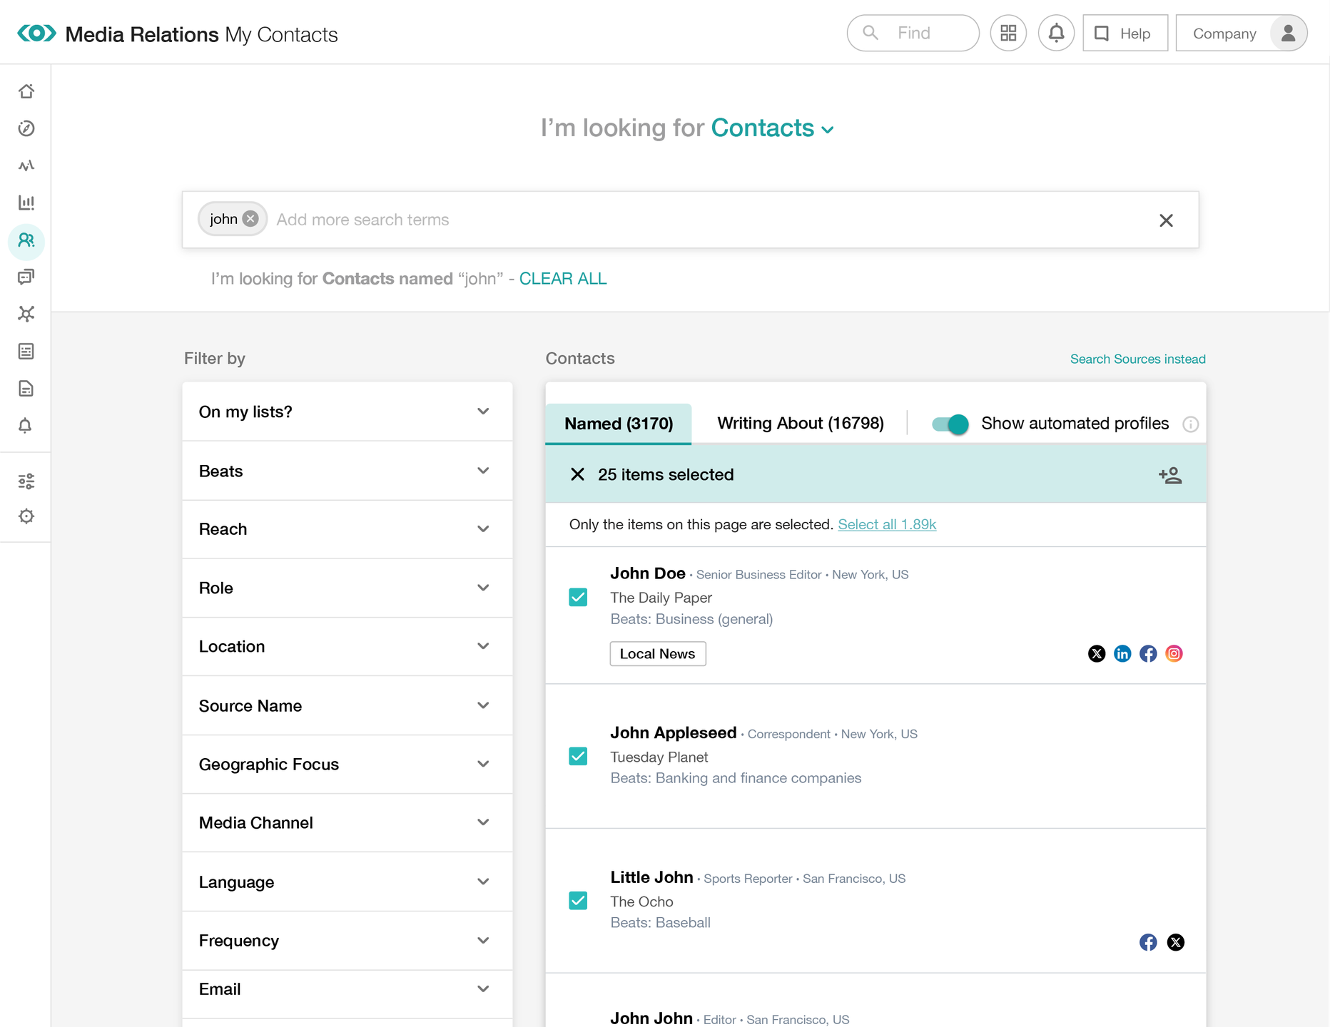1330x1027 pixels.
Task: Open Little John's X profile icon
Action: tap(1176, 942)
